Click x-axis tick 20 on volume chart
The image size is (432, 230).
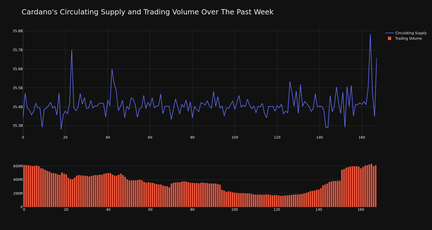point(66,210)
